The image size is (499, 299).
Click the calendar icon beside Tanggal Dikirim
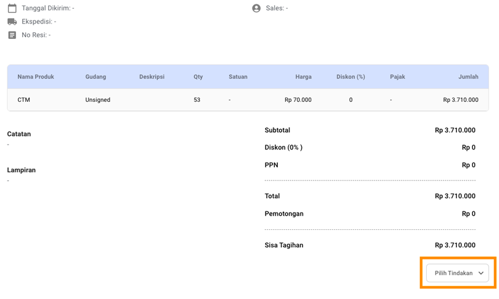pyautogui.click(x=12, y=9)
